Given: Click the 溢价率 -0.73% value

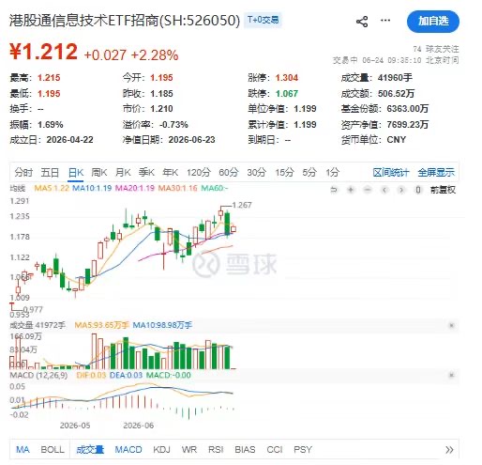Looking at the screenshot, I should 173,125.
